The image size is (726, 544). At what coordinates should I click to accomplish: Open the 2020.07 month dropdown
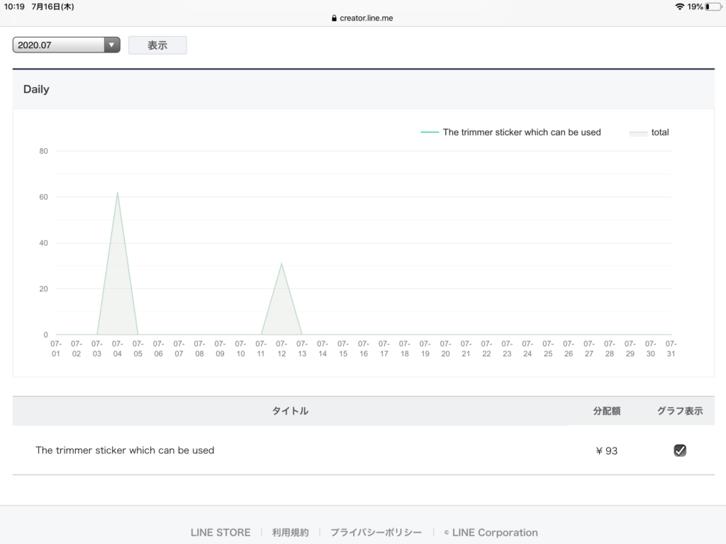pos(66,45)
